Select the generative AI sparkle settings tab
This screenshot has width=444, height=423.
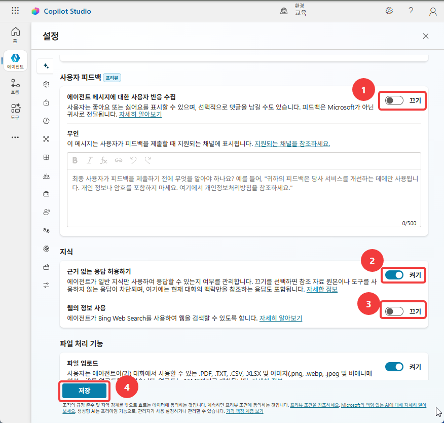[x=46, y=66]
